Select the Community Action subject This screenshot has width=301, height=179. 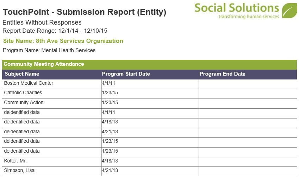point(24,102)
